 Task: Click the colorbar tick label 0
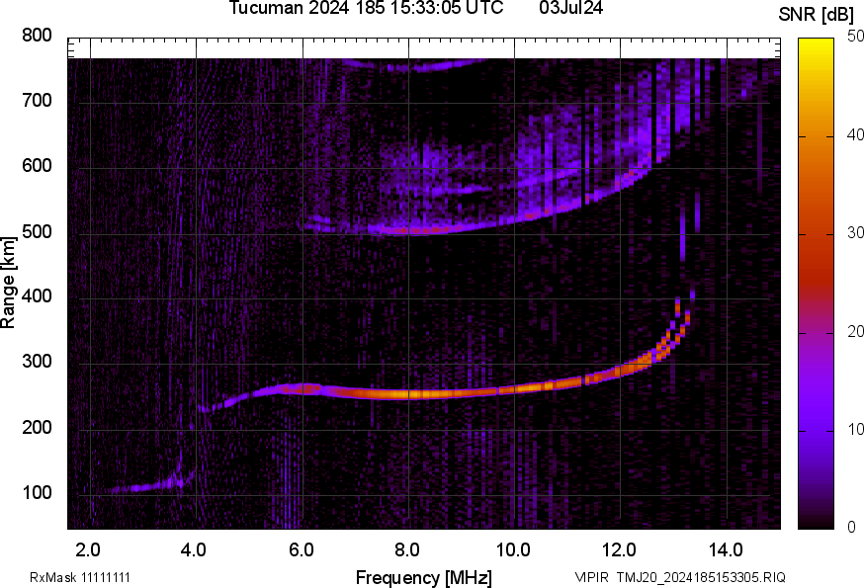click(852, 528)
